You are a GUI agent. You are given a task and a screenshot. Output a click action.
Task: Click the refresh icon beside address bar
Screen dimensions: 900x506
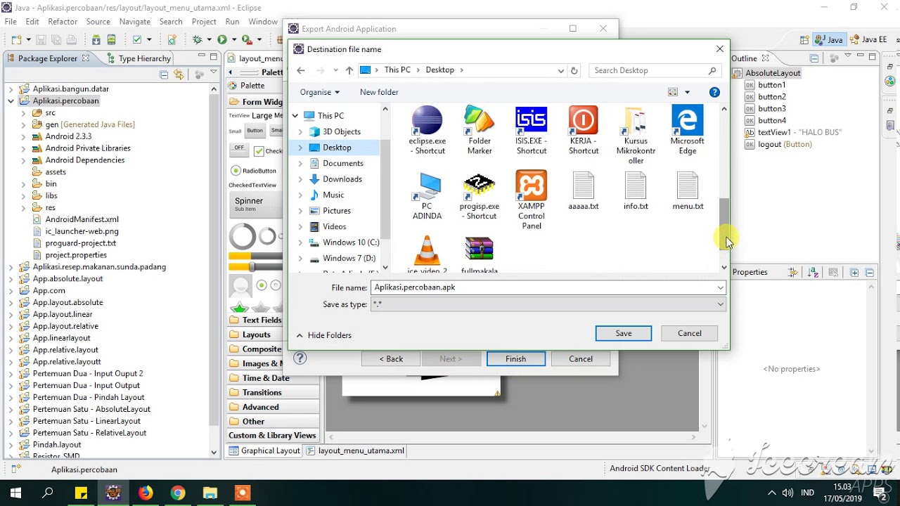(x=574, y=70)
